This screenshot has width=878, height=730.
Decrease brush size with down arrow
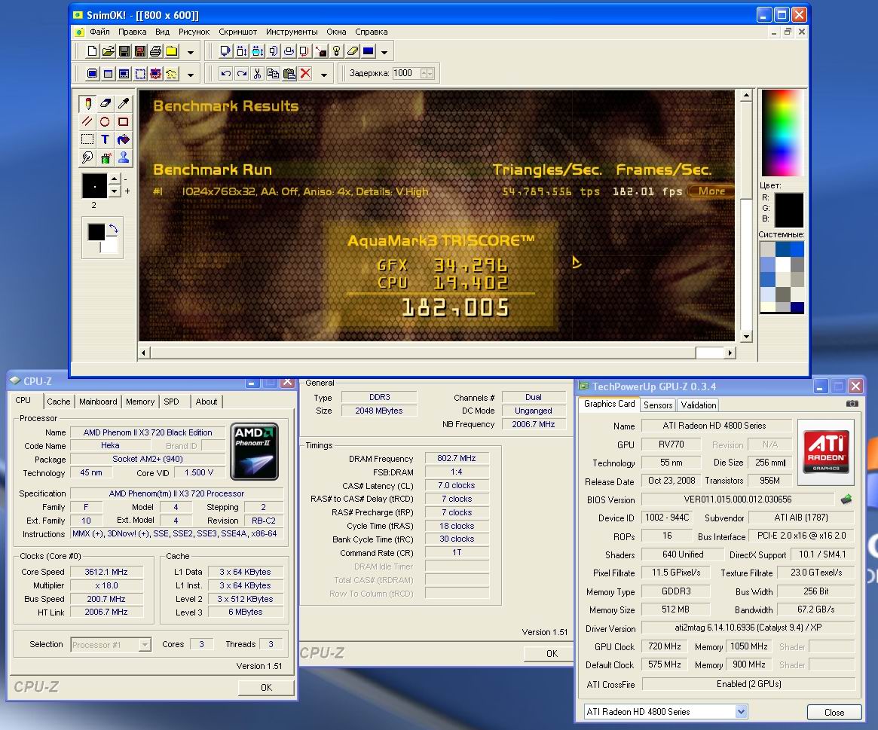[115, 191]
